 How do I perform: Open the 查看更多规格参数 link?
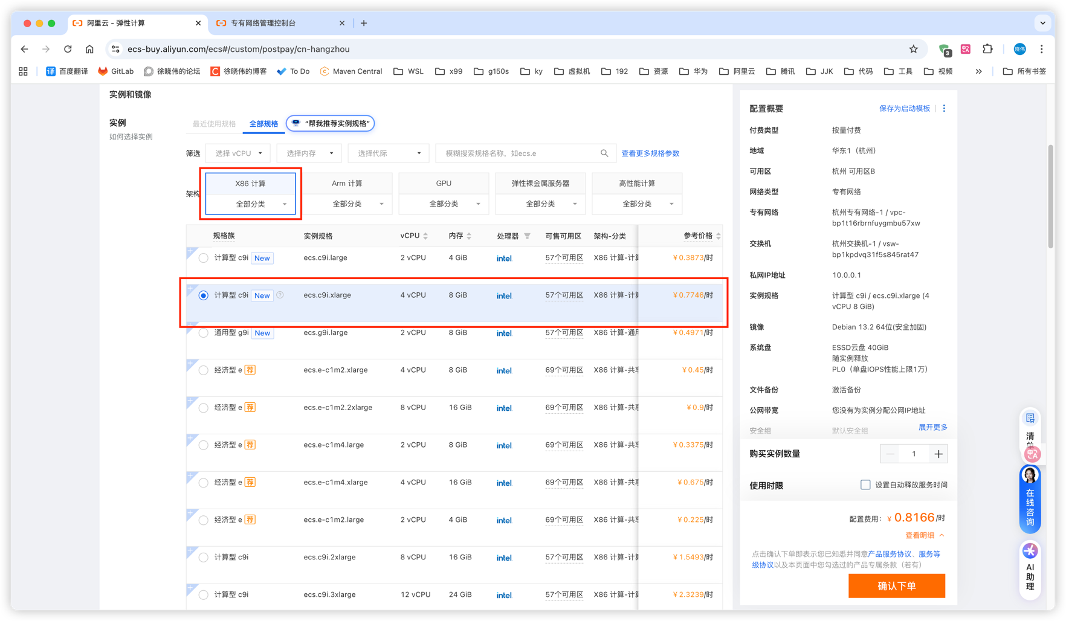tap(650, 153)
